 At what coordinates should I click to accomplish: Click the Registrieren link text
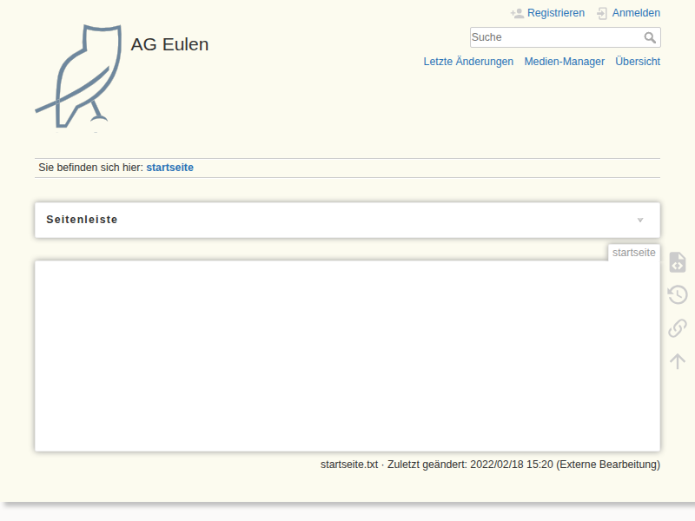(556, 13)
